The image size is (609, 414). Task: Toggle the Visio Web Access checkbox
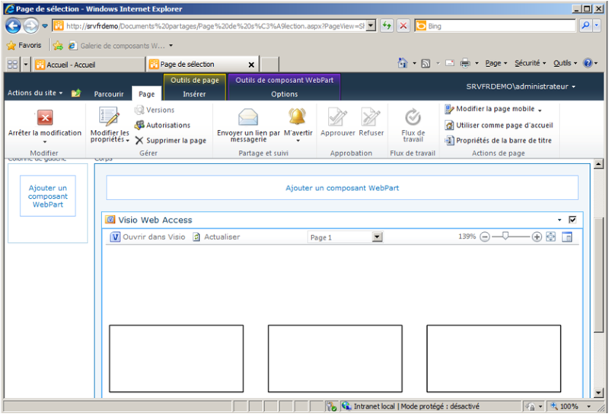tap(572, 220)
